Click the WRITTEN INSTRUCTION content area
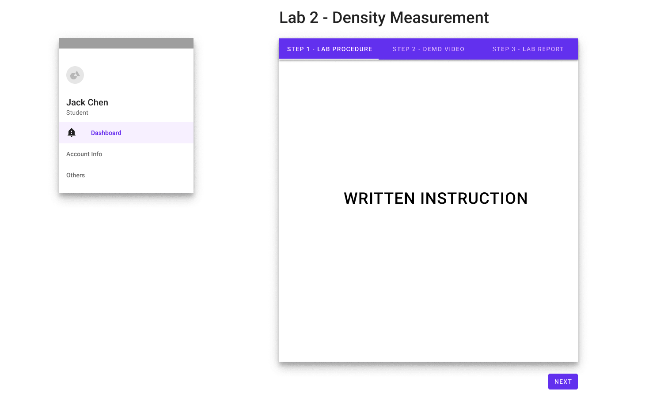The image size is (645, 397). point(436,198)
